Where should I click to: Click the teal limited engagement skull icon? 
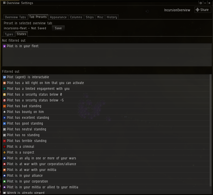click(5, 89)
